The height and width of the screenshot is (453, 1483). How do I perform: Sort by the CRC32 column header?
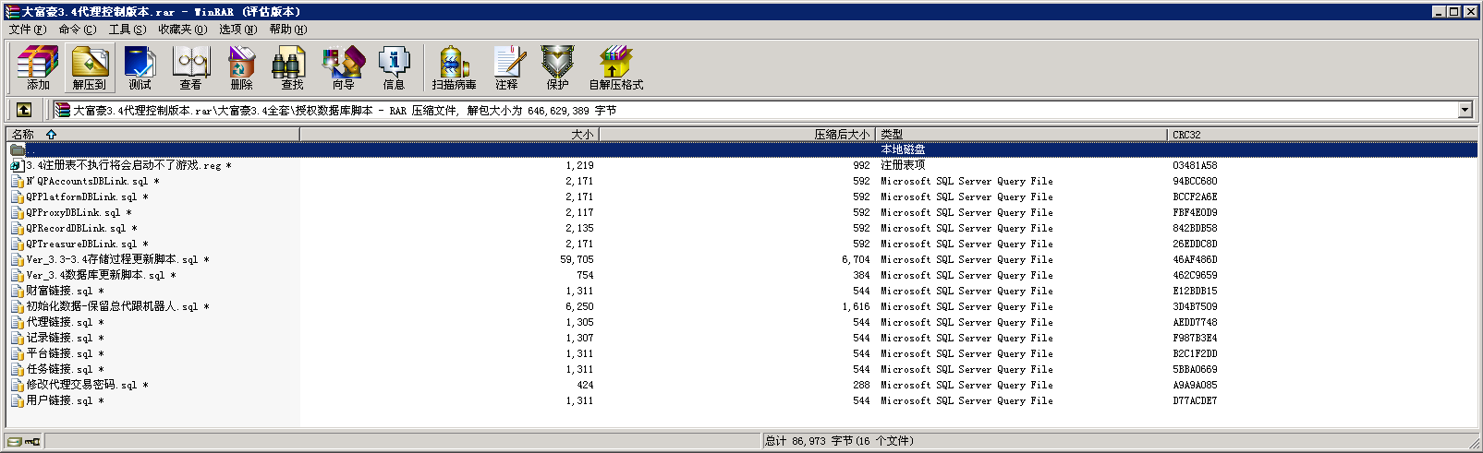point(1186,135)
